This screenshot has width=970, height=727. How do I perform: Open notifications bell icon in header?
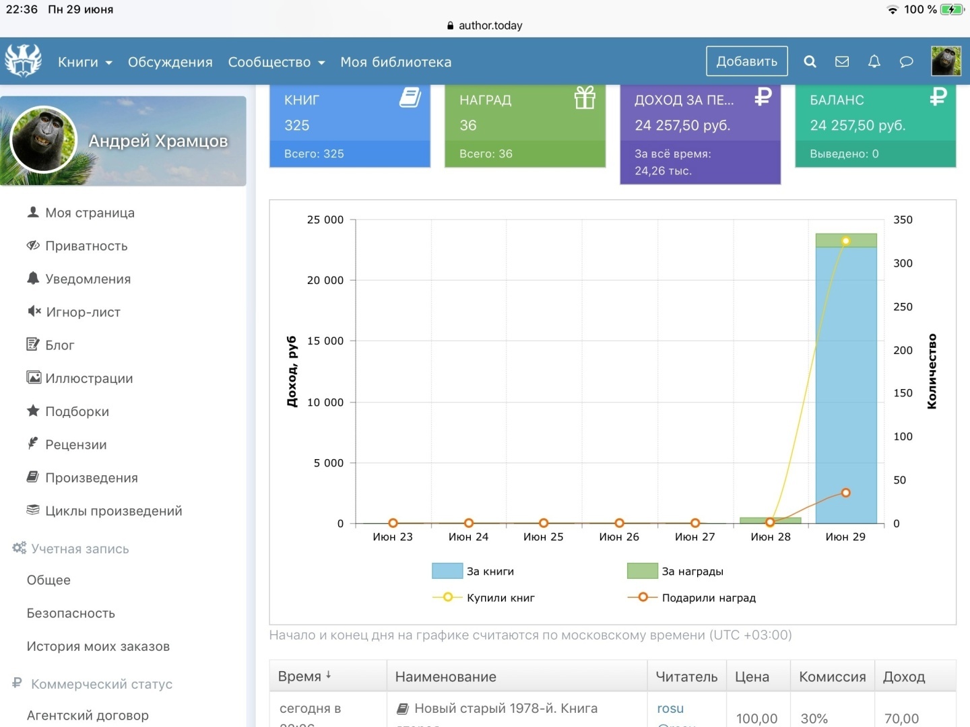874,62
